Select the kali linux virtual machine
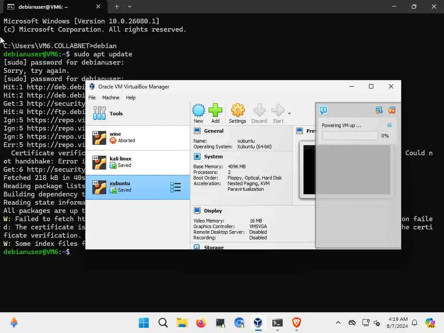 (x=137, y=162)
